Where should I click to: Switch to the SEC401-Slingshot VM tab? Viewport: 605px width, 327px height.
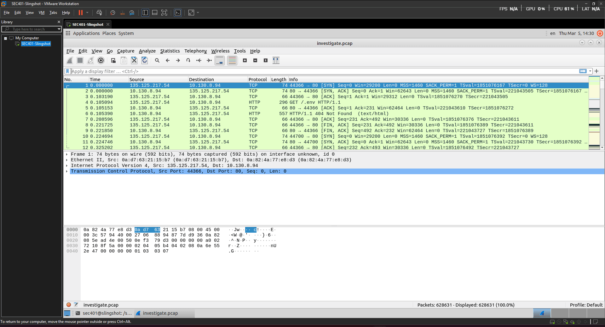coord(87,24)
